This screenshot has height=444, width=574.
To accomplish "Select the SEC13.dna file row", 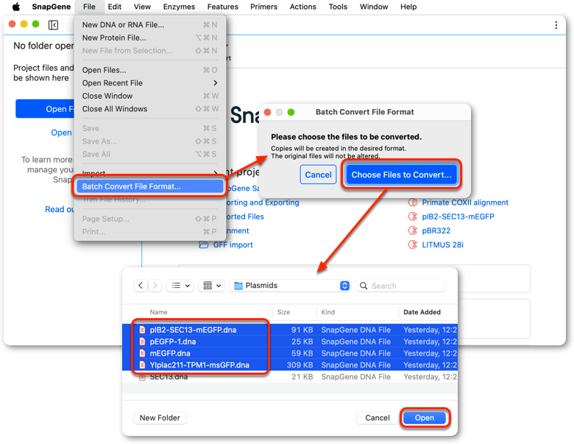I will pyautogui.click(x=289, y=376).
